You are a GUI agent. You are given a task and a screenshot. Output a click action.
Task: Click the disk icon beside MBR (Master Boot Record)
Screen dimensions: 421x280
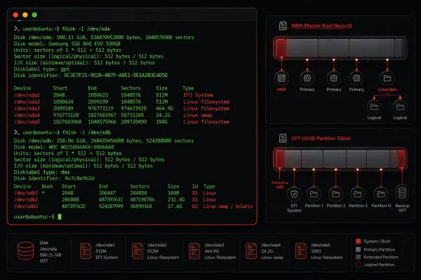283,26
